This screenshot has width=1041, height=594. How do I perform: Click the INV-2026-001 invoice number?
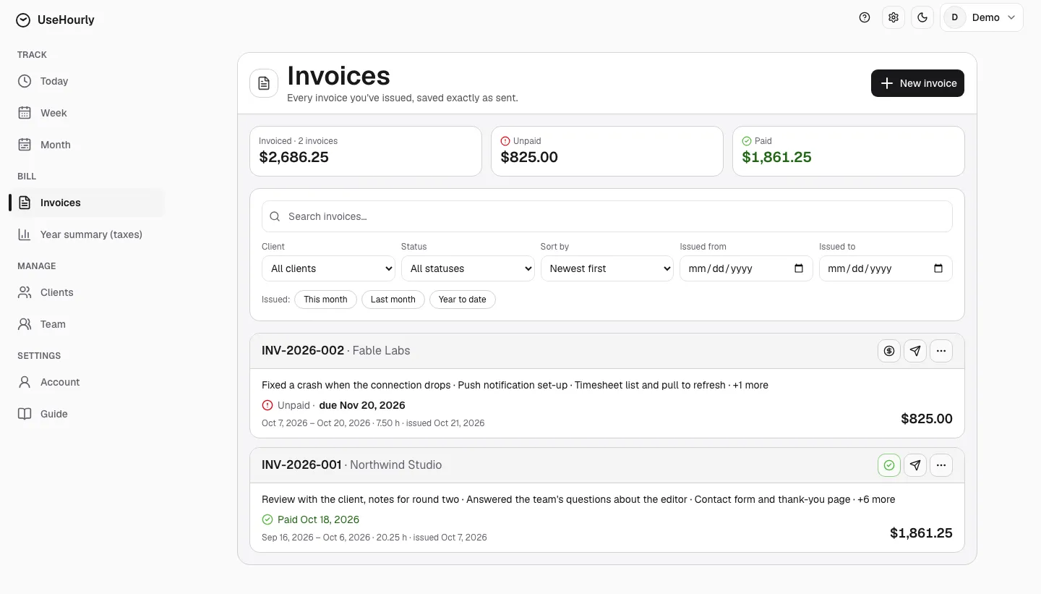tap(301, 464)
